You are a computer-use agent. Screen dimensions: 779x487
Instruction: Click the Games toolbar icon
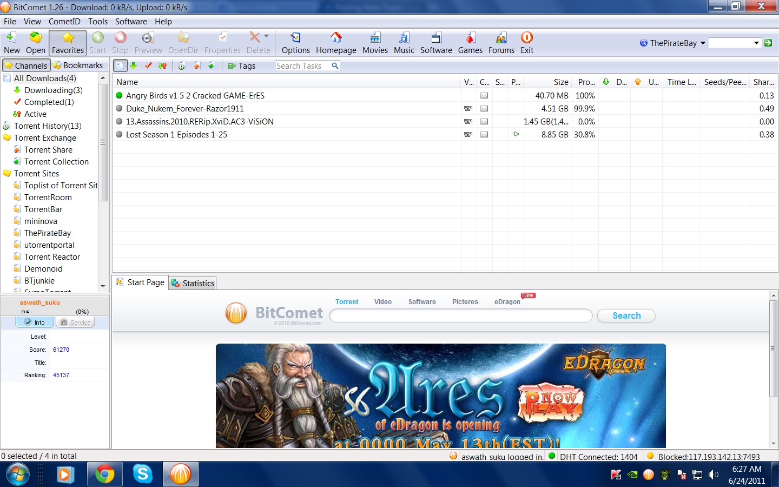pyautogui.click(x=470, y=43)
